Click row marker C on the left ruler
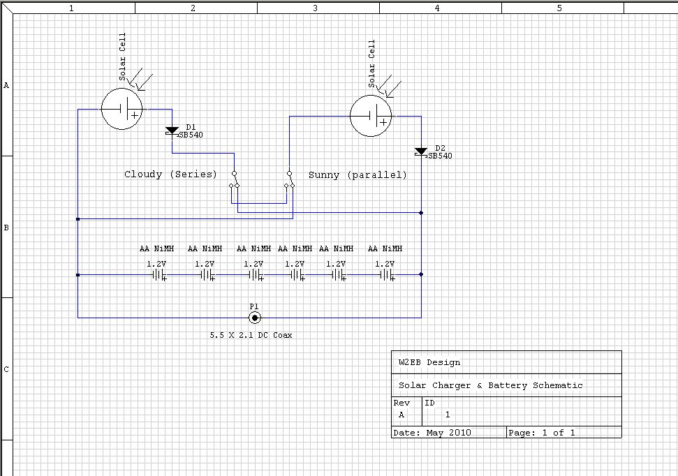 (6, 369)
